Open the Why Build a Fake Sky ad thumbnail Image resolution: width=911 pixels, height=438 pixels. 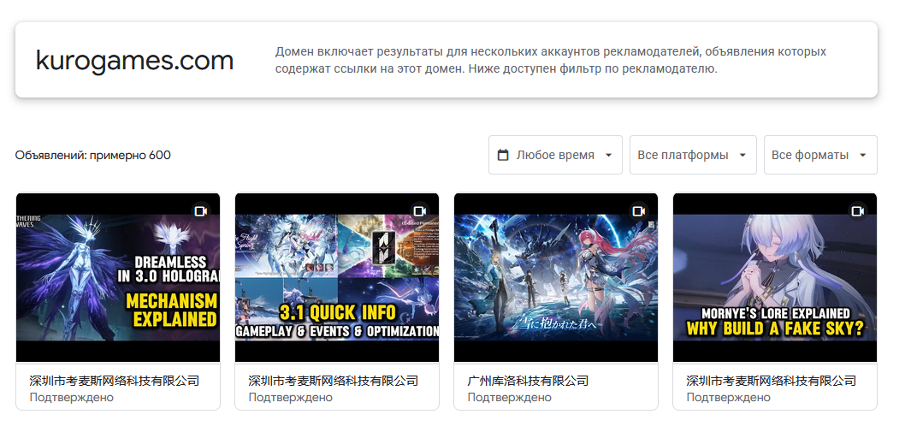(775, 278)
